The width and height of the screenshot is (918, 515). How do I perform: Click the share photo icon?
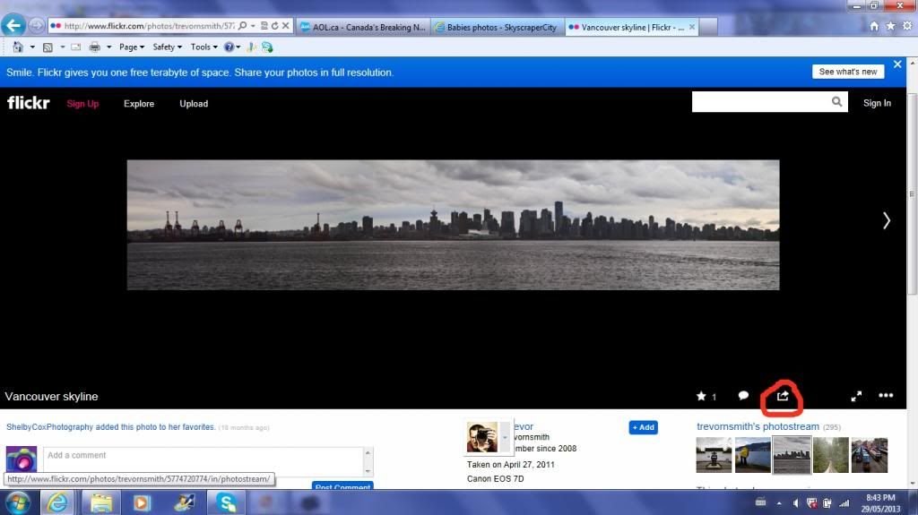coord(783,396)
